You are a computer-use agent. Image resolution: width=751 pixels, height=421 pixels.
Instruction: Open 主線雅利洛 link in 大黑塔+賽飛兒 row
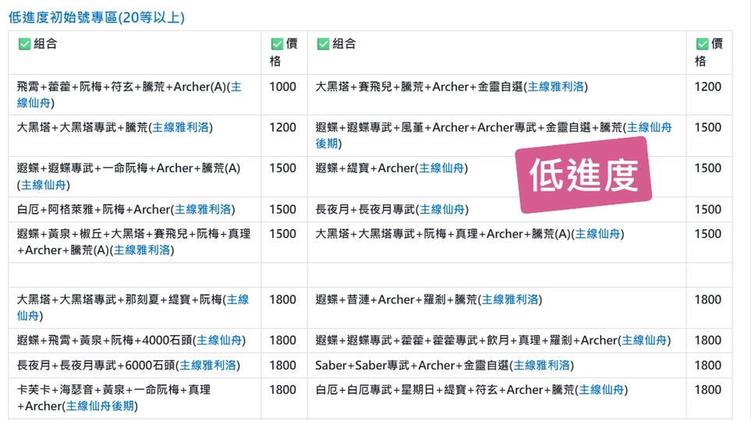pos(556,87)
